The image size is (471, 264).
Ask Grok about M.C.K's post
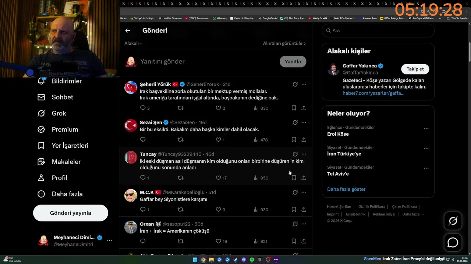click(295, 192)
